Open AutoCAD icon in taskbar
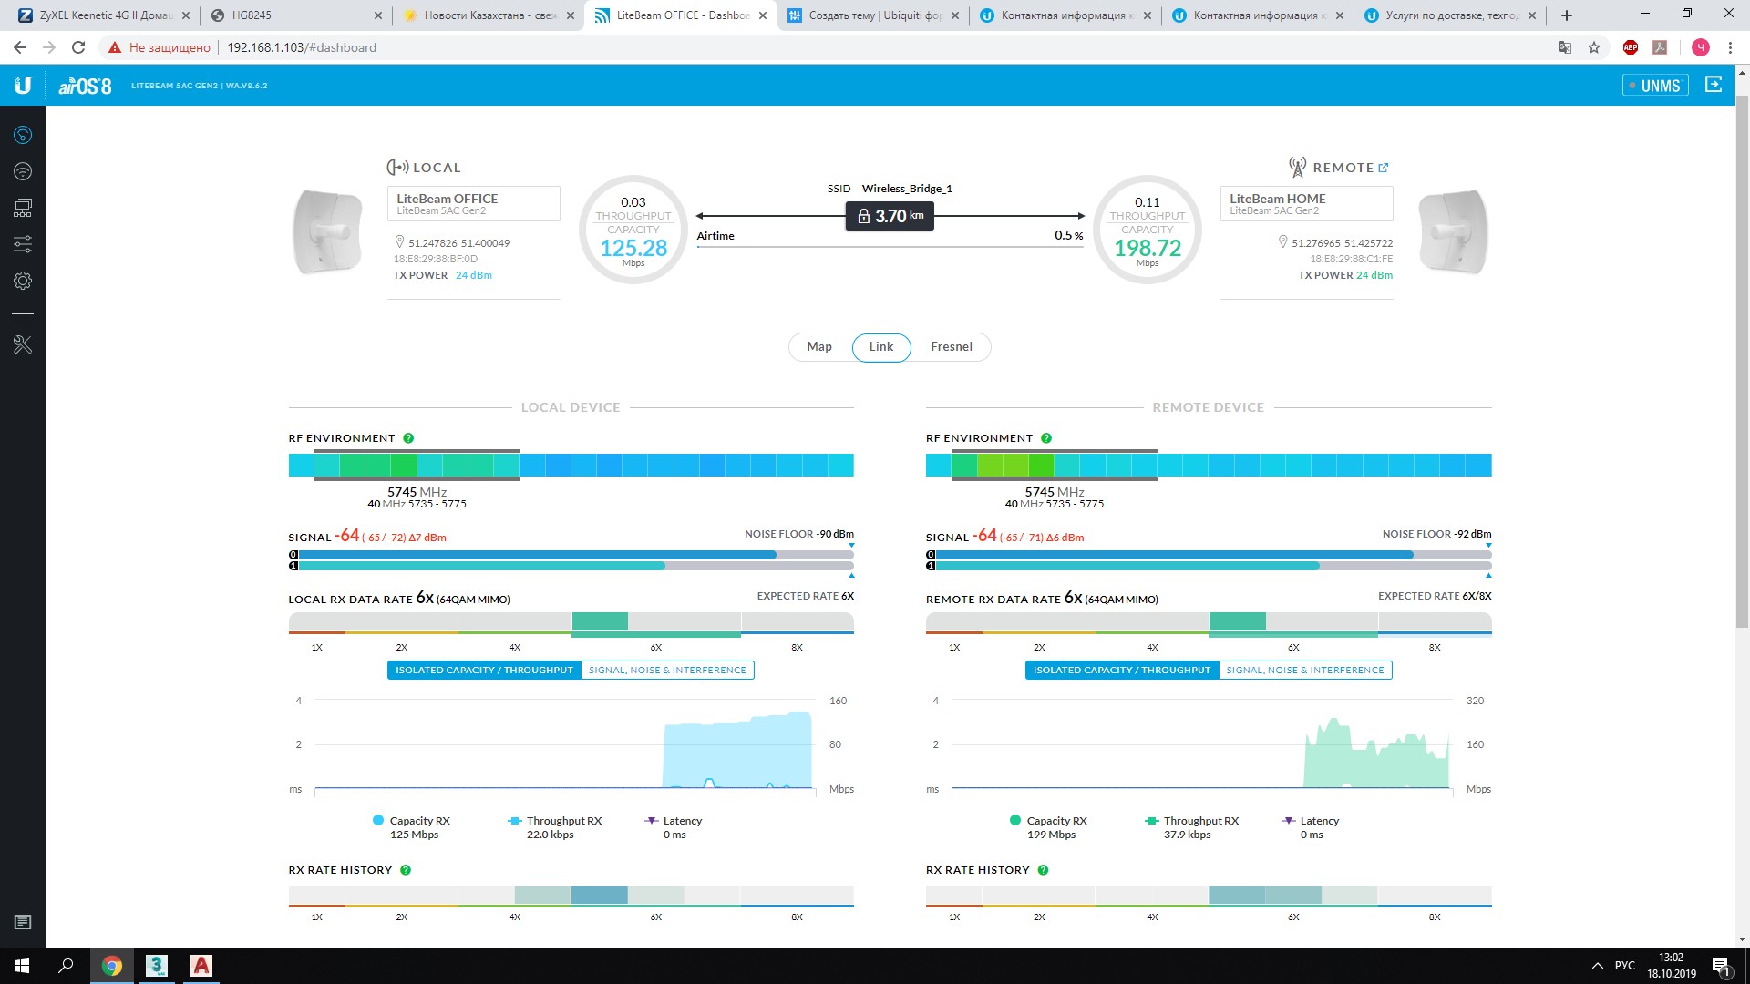 (201, 966)
